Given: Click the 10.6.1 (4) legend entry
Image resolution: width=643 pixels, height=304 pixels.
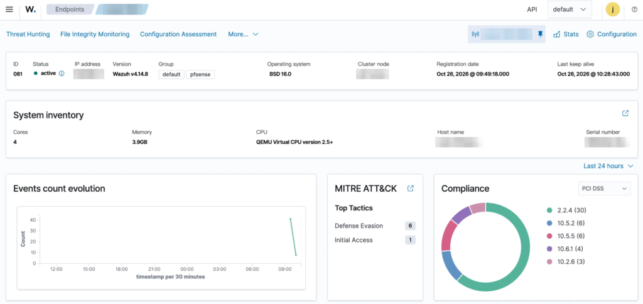Looking at the screenshot, I should pos(566,249).
